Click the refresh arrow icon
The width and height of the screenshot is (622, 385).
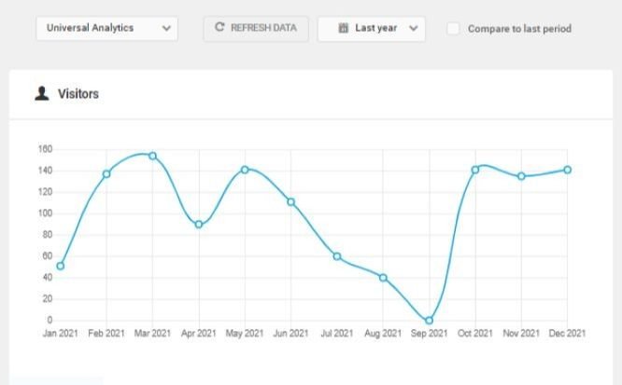pos(219,27)
